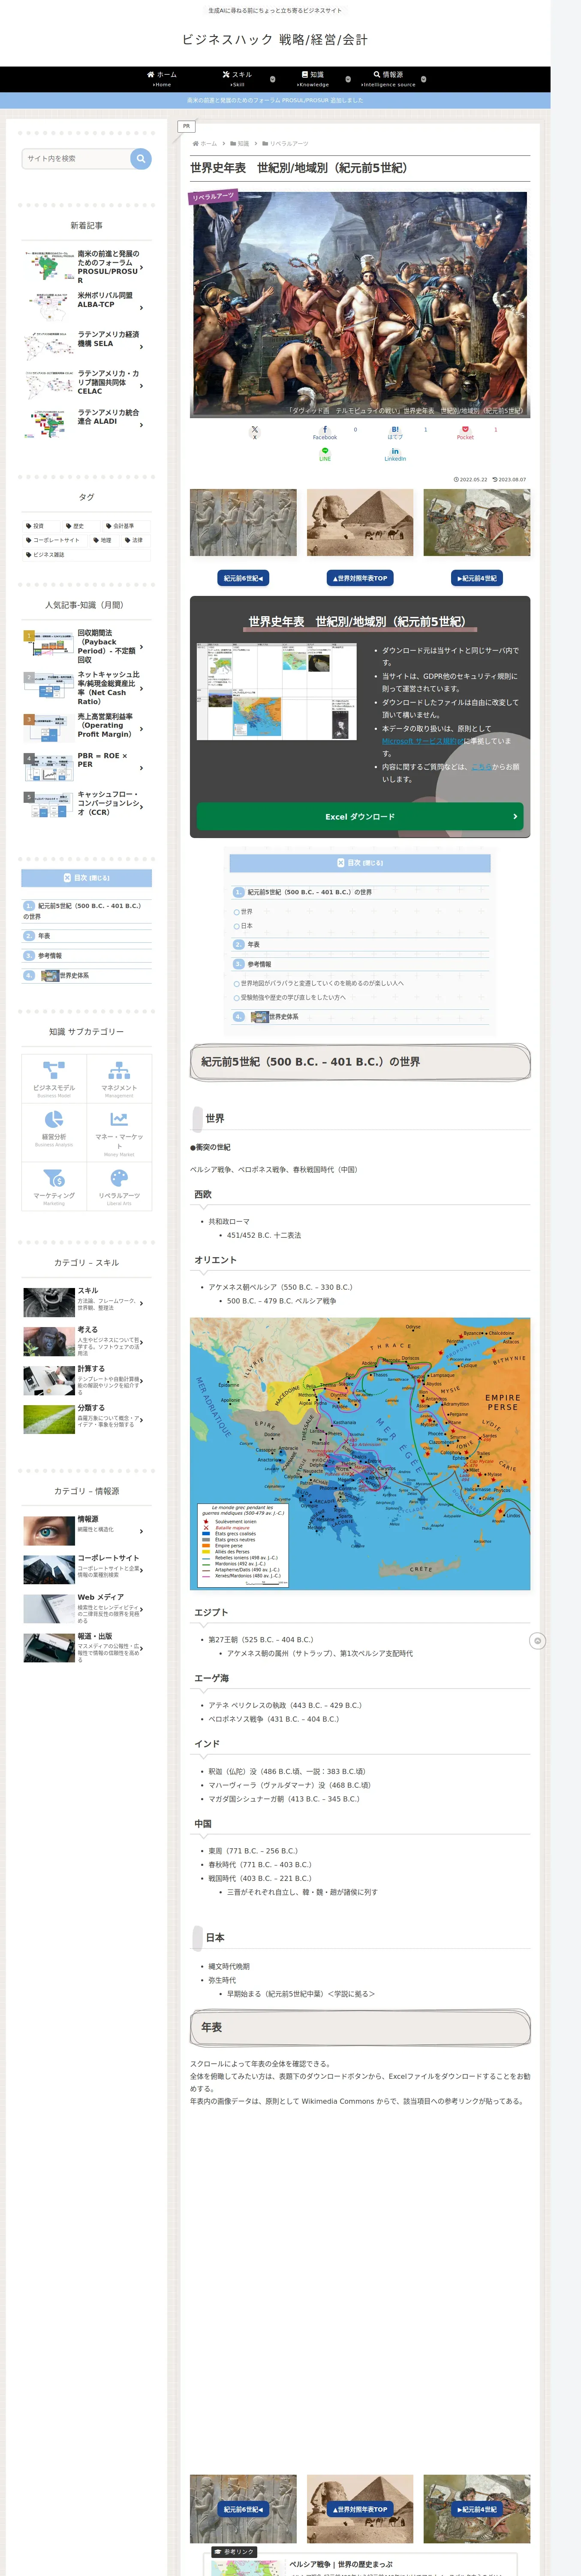Share the article on LINE
The height and width of the screenshot is (2576, 581).
click(x=325, y=454)
